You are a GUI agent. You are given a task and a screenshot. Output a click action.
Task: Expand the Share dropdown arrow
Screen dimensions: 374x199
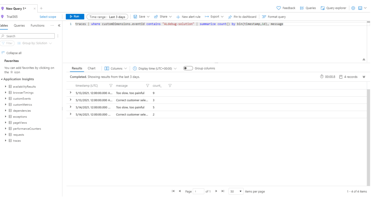pyautogui.click(x=170, y=17)
